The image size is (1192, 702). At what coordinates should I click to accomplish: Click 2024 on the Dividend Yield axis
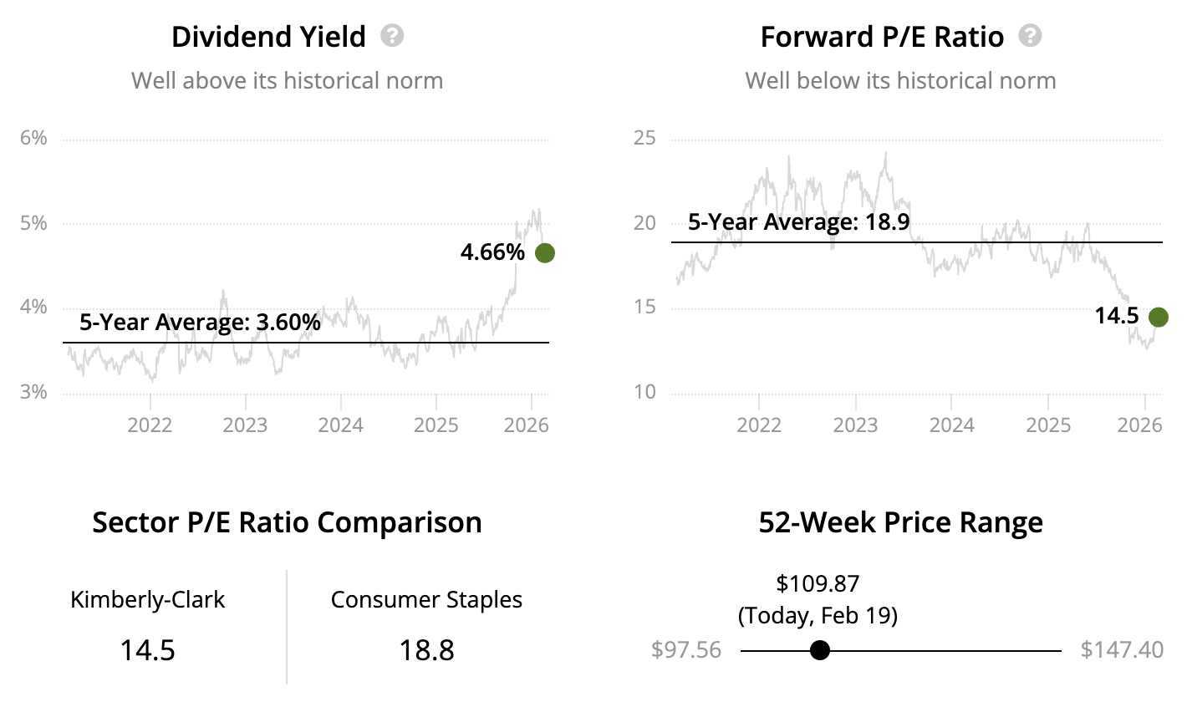coord(340,425)
